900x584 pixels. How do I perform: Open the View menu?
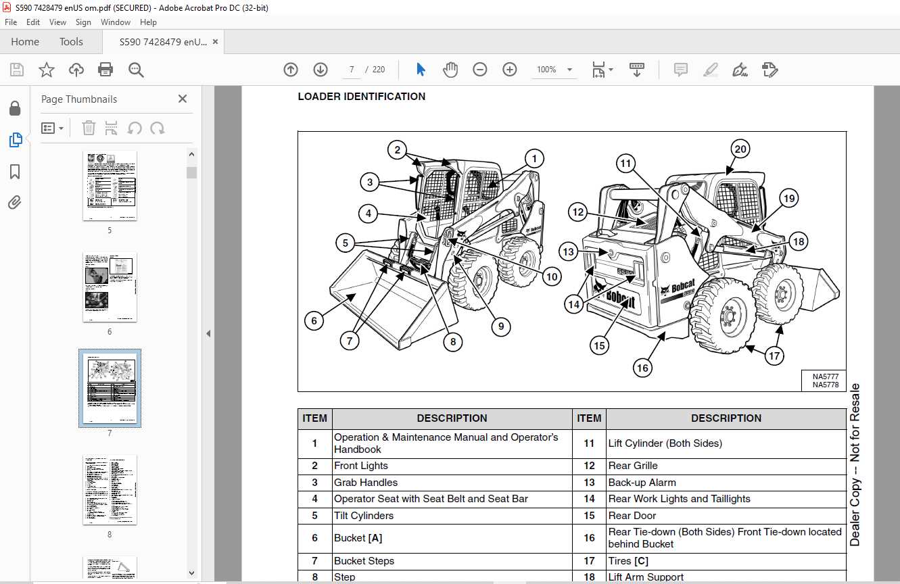[58, 22]
